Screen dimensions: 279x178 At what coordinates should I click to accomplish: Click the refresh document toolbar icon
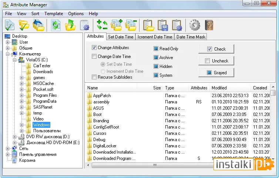coord(56,25)
